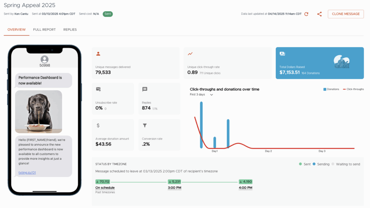Toggle the Donations legend series
The width and height of the screenshot is (370, 208).
tap(331, 89)
